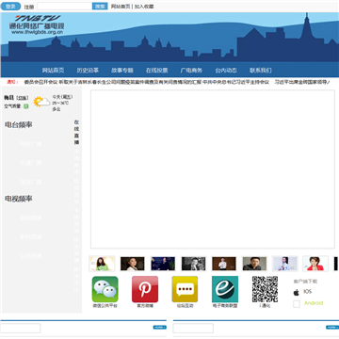This screenshot has width=339, height=339.
Task: Open the 广电商务 navigation item
Action: point(191,71)
